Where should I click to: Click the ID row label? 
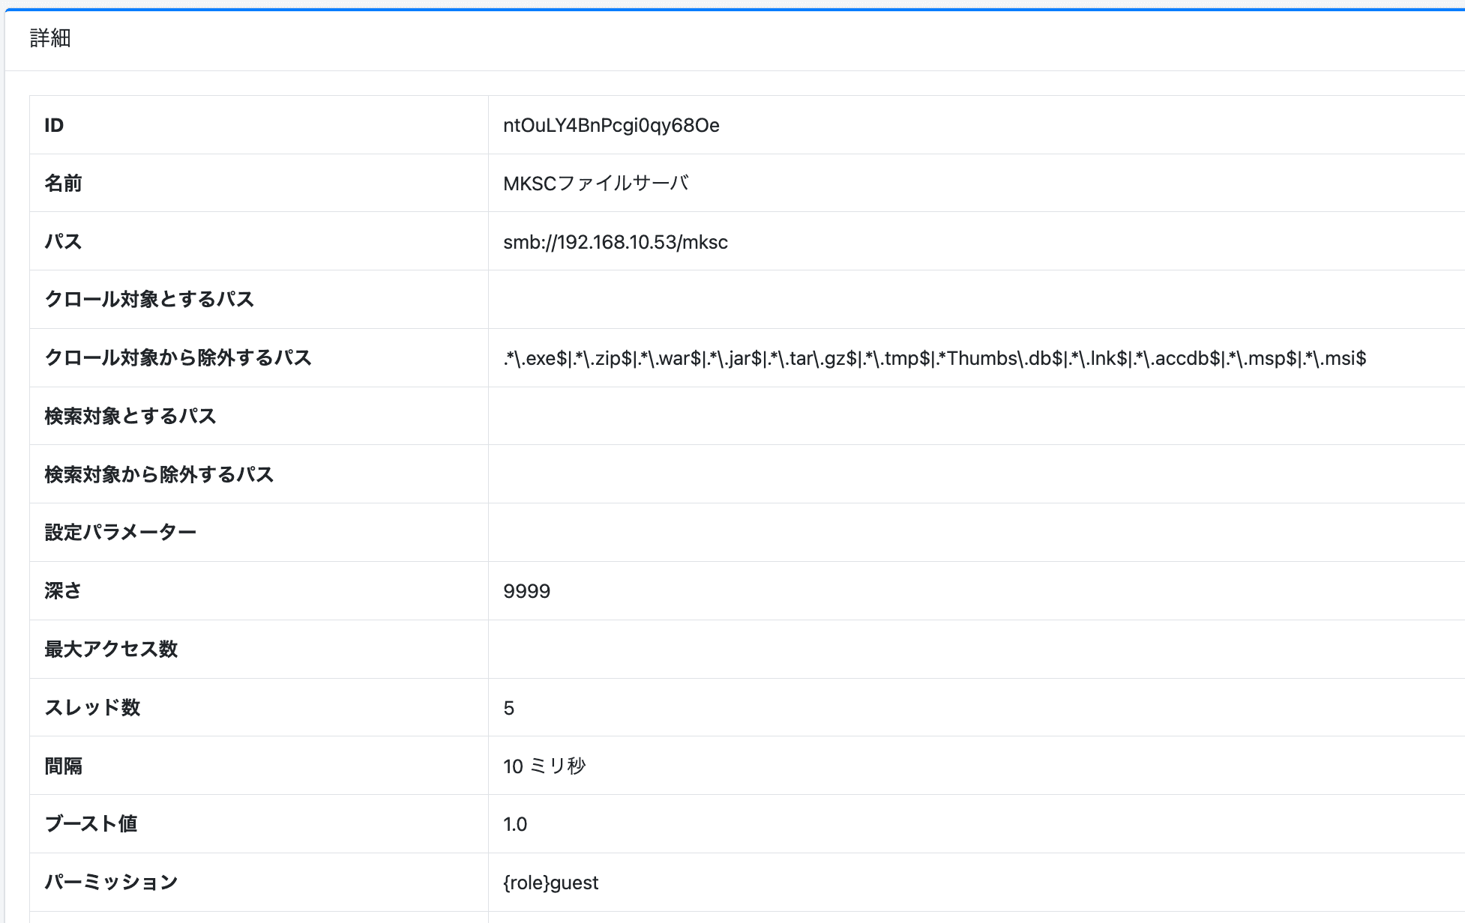click(x=54, y=125)
